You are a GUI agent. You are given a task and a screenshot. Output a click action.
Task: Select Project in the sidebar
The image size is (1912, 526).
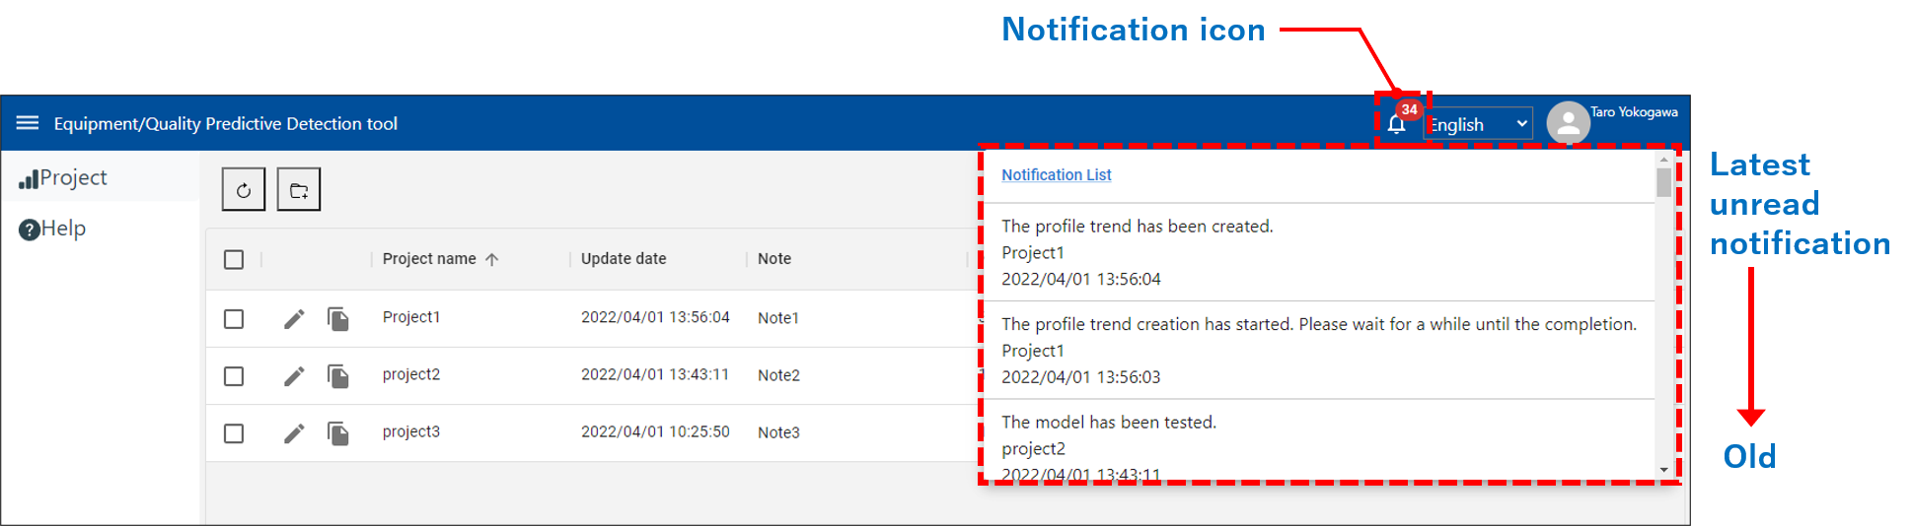100,177
